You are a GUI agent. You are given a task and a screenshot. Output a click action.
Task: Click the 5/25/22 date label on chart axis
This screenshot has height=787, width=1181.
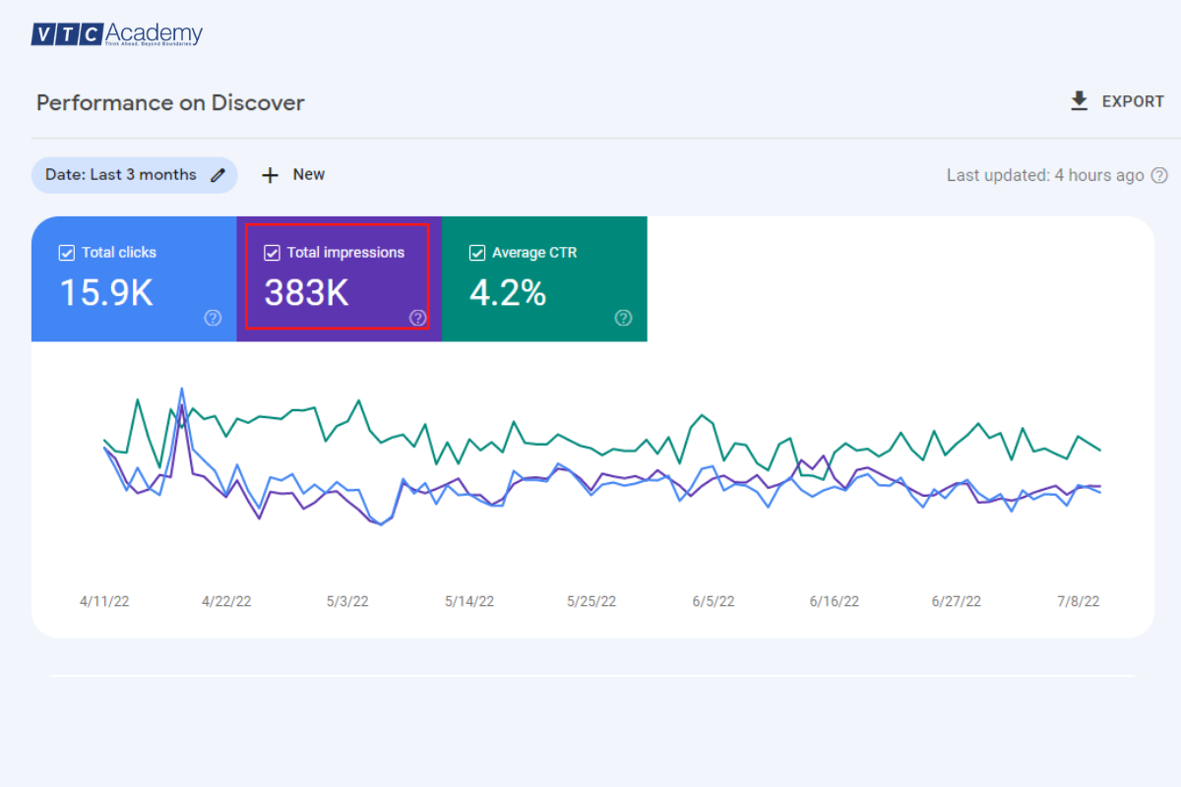[x=590, y=601]
